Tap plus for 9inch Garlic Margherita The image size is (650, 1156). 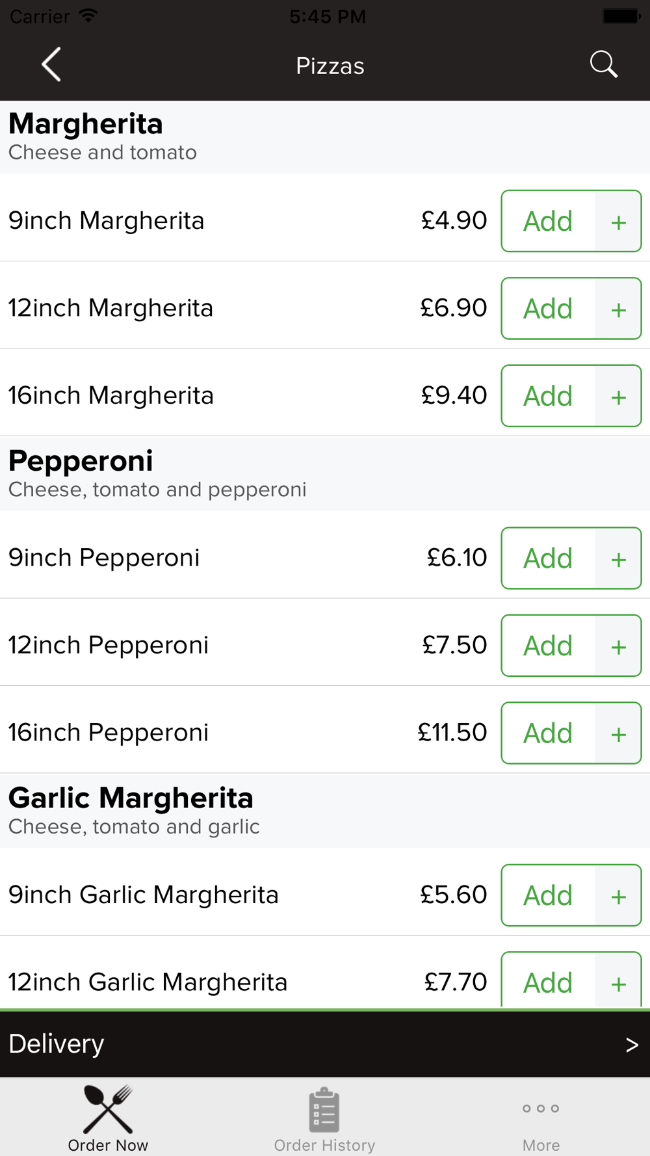pos(618,896)
